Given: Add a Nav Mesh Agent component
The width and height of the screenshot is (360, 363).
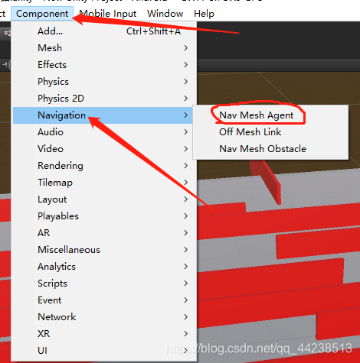Looking at the screenshot, I should point(270,115).
